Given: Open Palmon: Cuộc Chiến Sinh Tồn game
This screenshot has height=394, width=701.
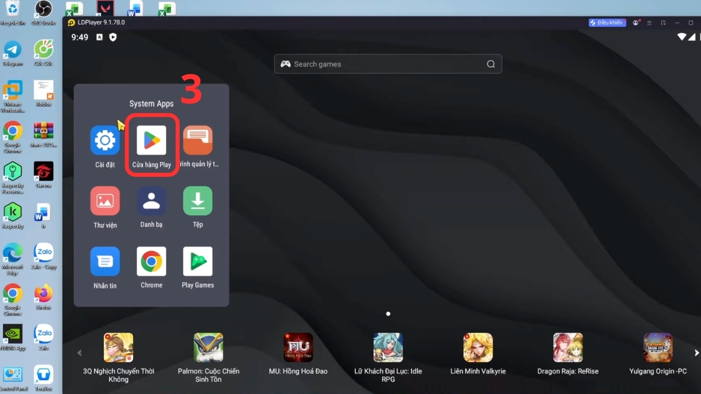Looking at the screenshot, I should coord(209,348).
